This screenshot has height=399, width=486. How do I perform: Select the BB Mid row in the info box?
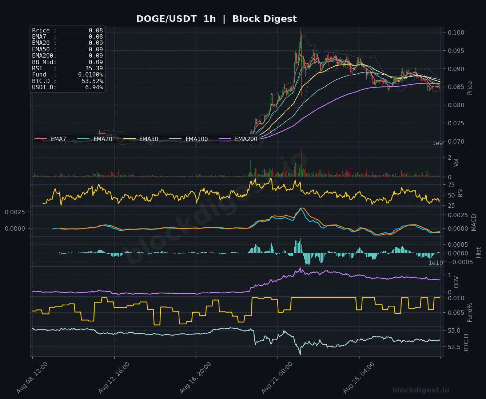click(67, 62)
